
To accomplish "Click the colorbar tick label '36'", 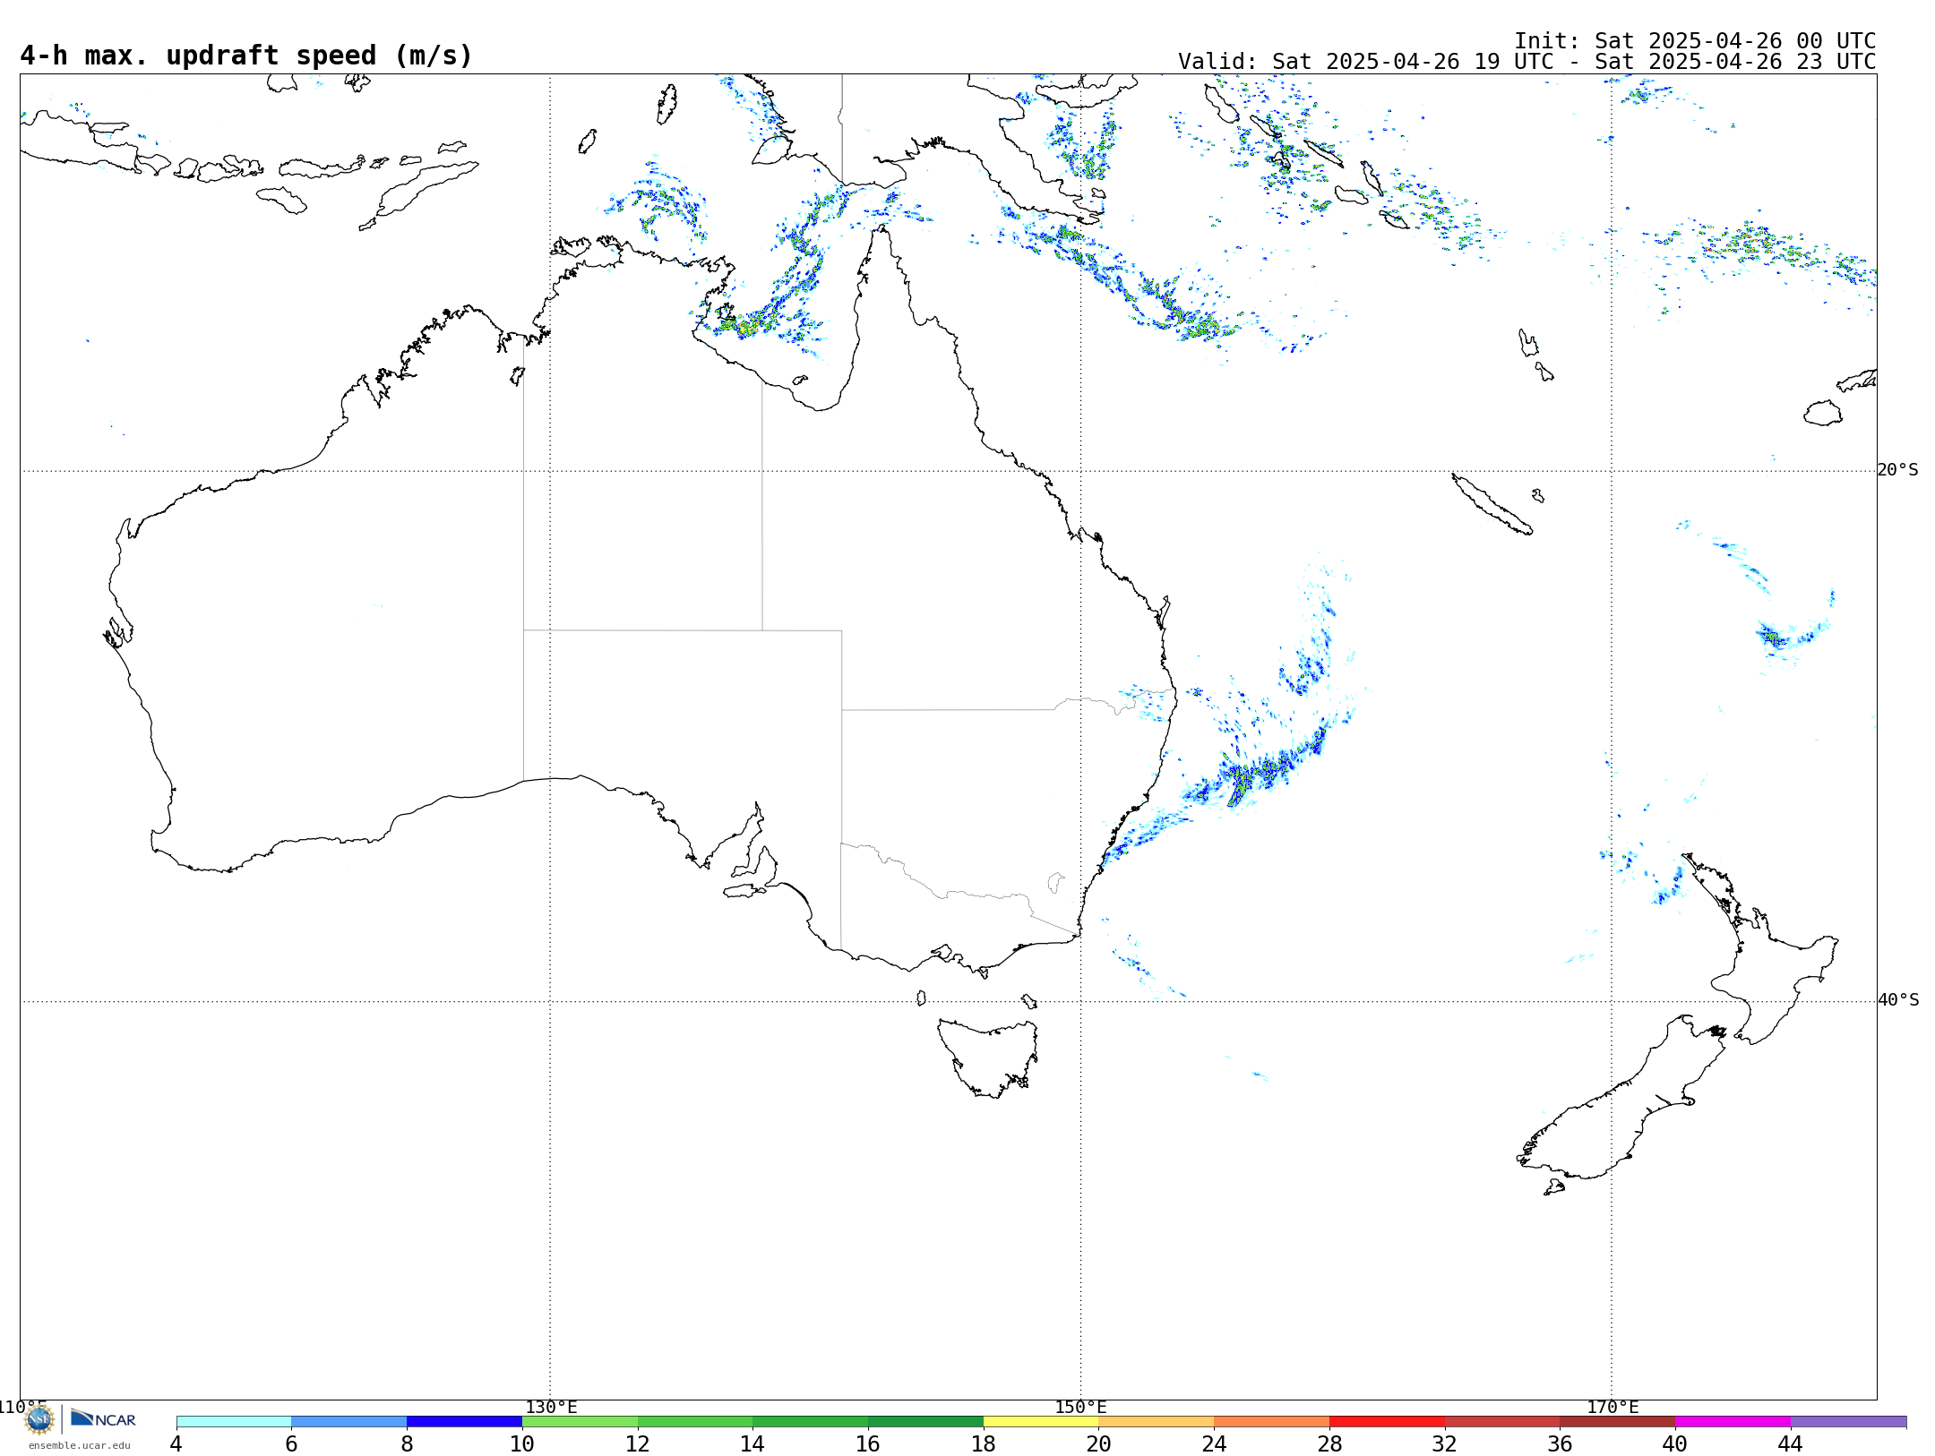I will 1561,1444.
